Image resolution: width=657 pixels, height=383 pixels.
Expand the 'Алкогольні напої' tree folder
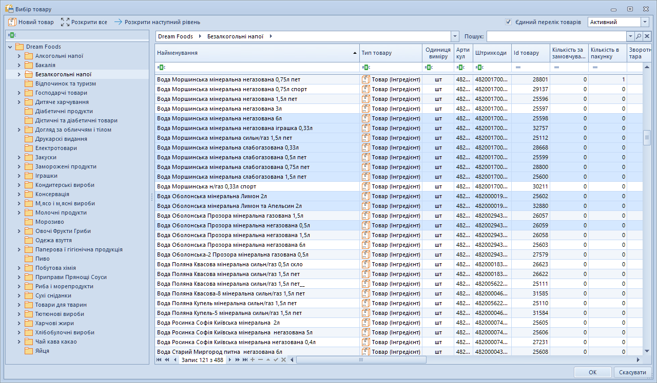click(19, 56)
